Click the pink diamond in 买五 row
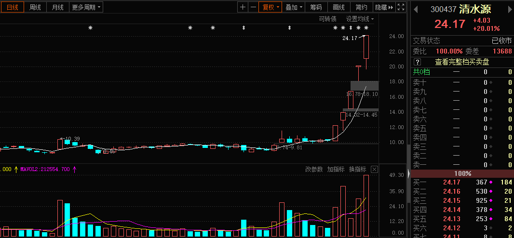Viewport: 514px width, 238px height. [491, 219]
